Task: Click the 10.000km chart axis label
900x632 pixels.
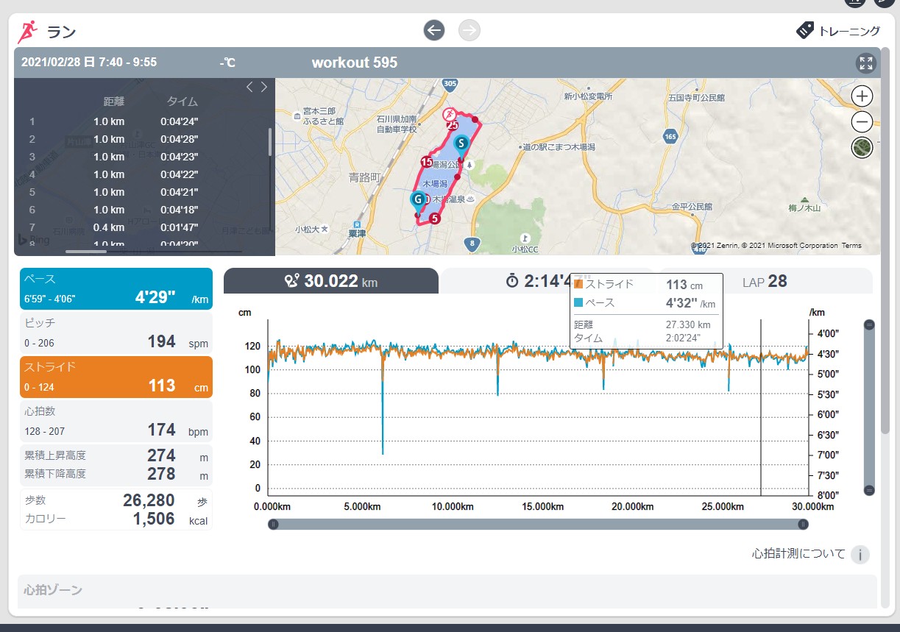Action: pyautogui.click(x=453, y=507)
